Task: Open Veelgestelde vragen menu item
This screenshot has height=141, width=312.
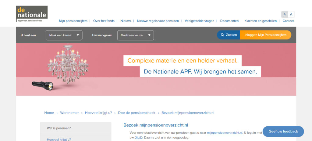Action: tap(199, 21)
